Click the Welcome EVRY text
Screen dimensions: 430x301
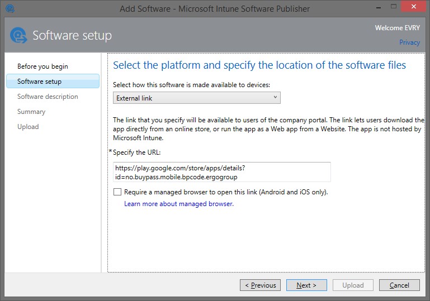(398, 28)
